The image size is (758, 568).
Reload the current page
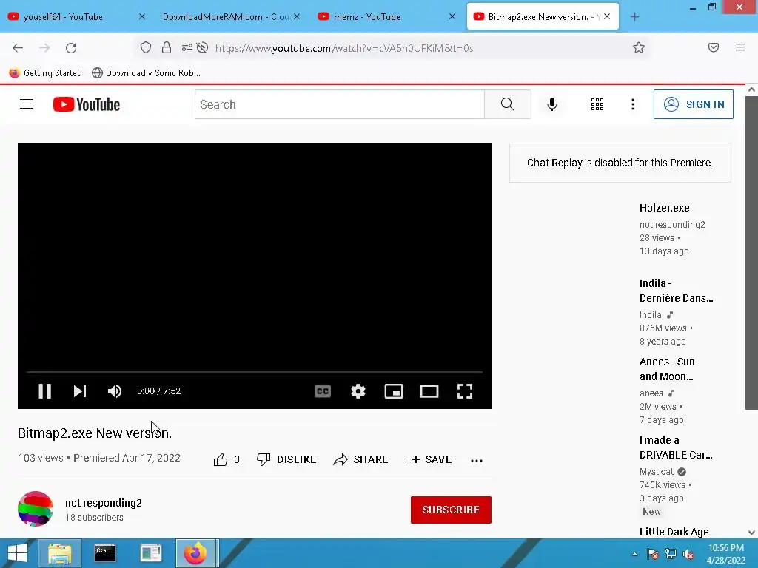tap(71, 48)
